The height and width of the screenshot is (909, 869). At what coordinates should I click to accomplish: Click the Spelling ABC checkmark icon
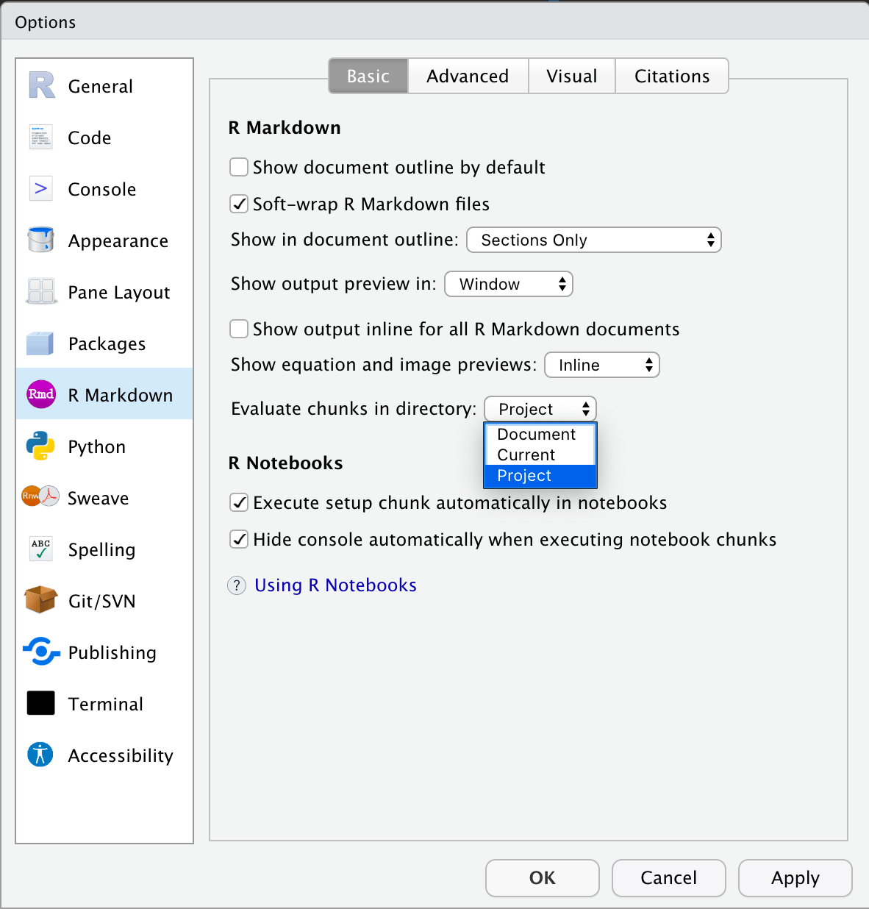pos(41,549)
